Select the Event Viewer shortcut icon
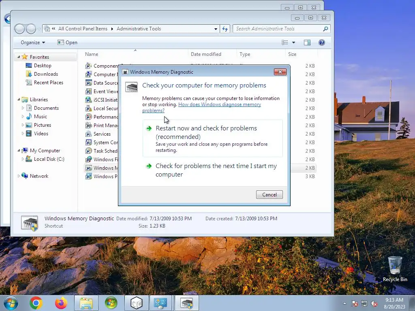 (88, 91)
